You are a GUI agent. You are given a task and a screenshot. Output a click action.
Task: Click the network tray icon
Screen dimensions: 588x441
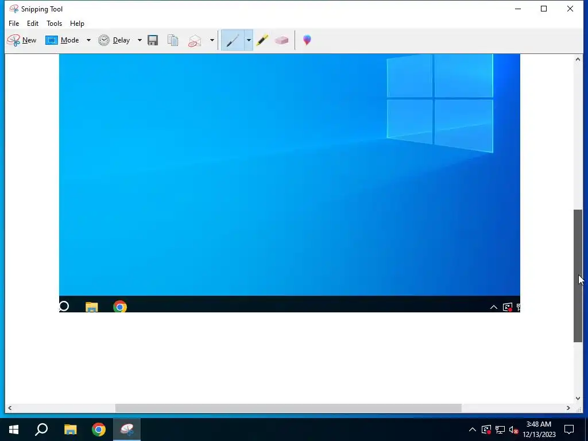pyautogui.click(x=500, y=430)
